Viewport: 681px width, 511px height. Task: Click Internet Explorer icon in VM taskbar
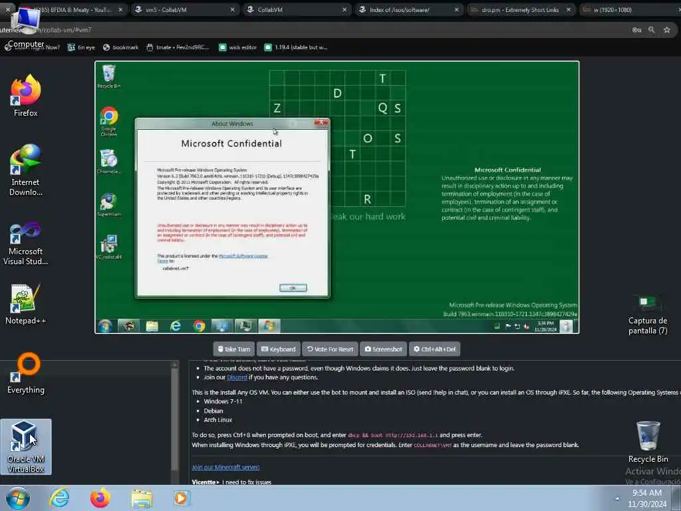tap(176, 326)
